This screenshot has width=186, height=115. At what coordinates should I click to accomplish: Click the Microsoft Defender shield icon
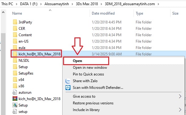pos(68,88)
